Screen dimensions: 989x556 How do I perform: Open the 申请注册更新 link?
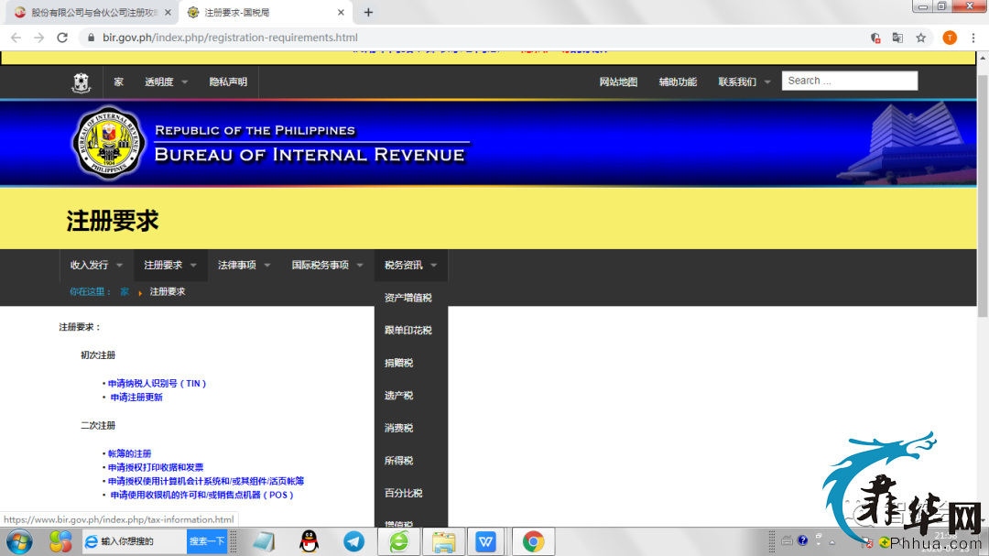click(136, 397)
